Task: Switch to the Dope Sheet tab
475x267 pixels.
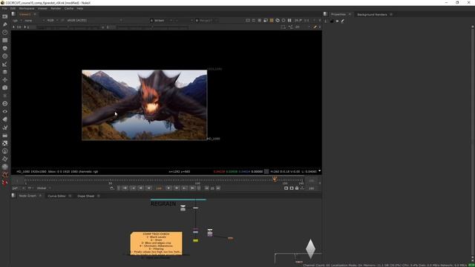Action: pos(86,196)
